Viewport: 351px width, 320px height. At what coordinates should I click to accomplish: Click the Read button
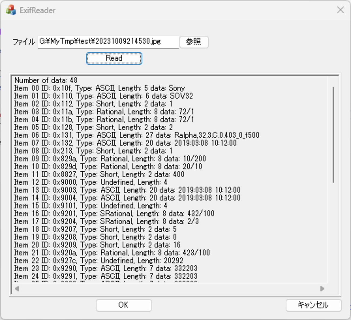(x=114, y=58)
